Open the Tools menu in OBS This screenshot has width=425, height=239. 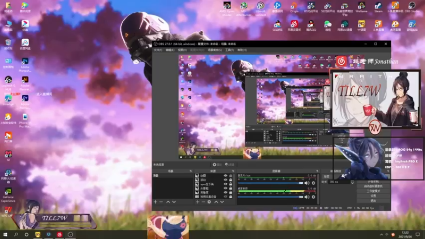(x=229, y=50)
